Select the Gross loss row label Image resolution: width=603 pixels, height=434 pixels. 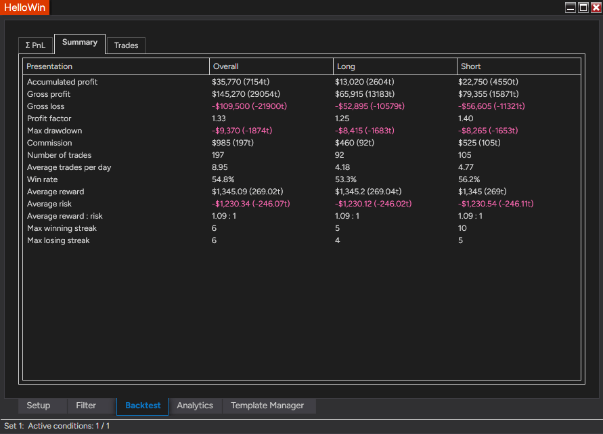pyautogui.click(x=46, y=106)
